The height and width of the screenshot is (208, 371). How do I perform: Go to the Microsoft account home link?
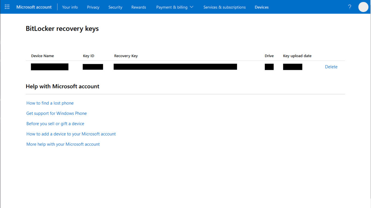(x=34, y=7)
